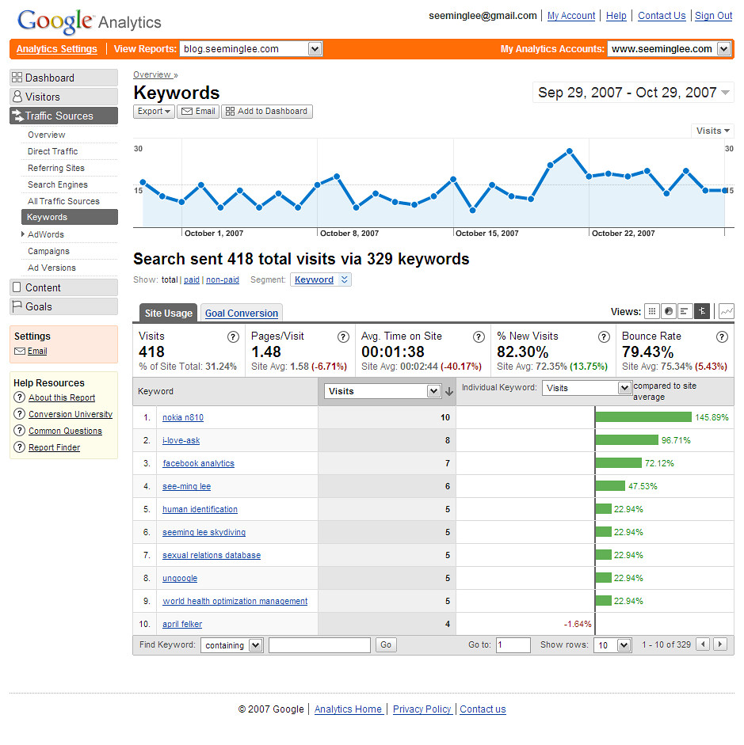Open Search Engines report
This screenshot has height=745, width=744.
pos(58,184)
